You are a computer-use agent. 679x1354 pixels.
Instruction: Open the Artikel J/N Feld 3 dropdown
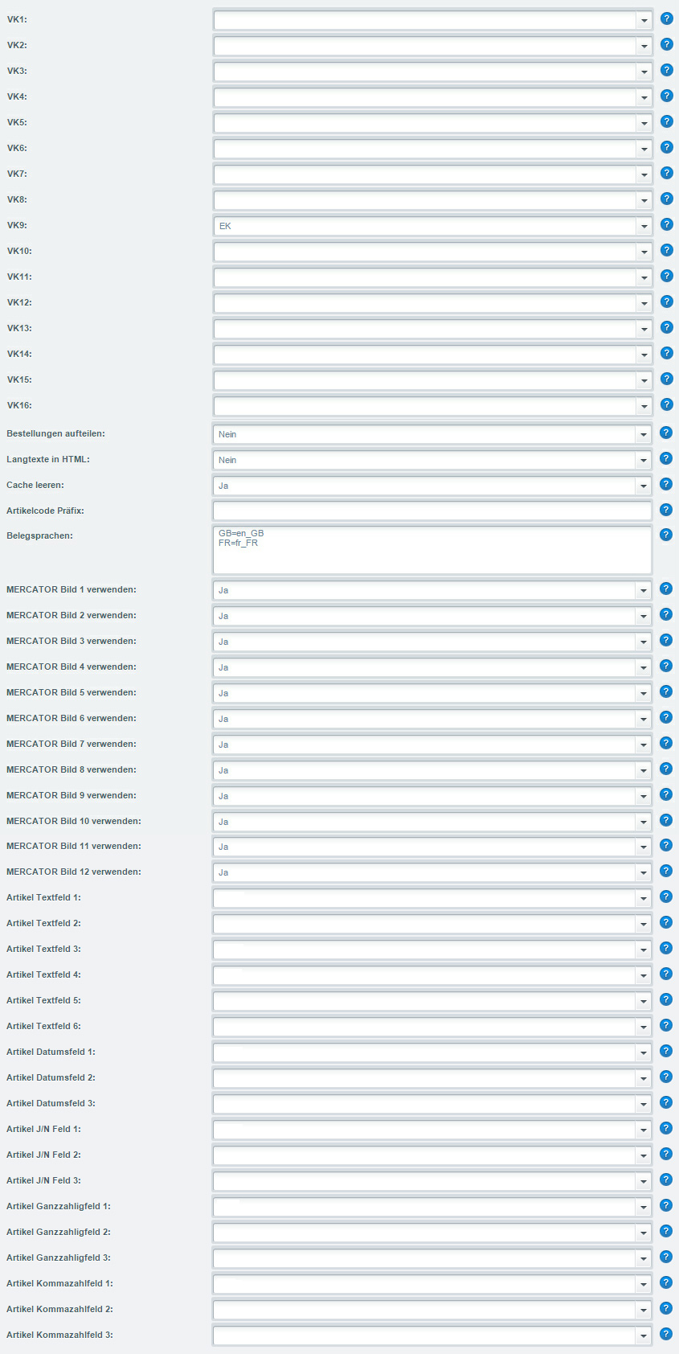pyautogui.click(x=433, y=1181)
